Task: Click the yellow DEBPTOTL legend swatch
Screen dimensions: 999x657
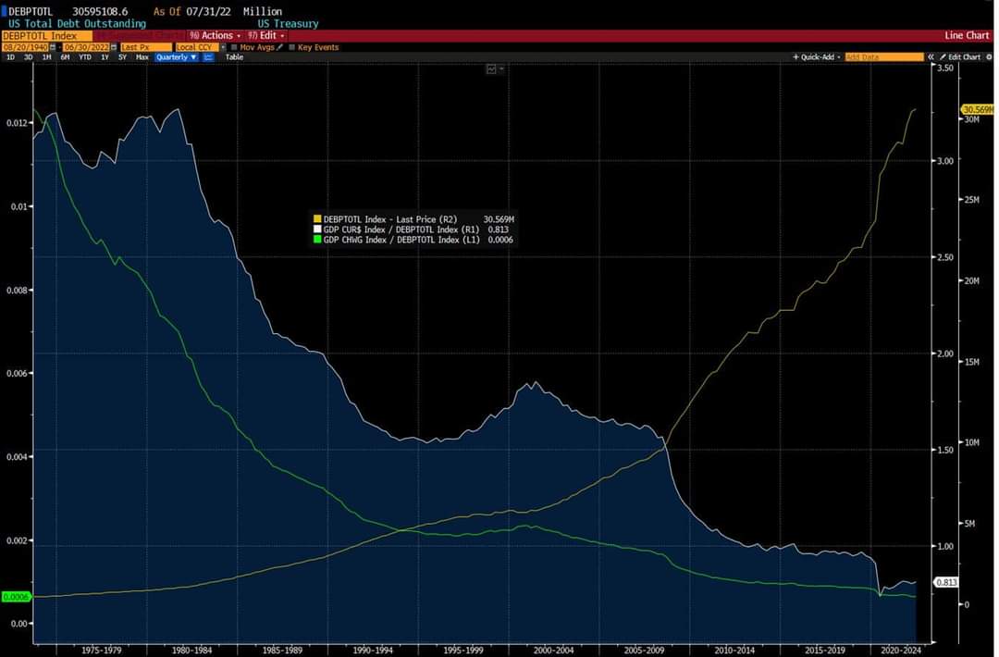Action: click(x=317, y=219)
